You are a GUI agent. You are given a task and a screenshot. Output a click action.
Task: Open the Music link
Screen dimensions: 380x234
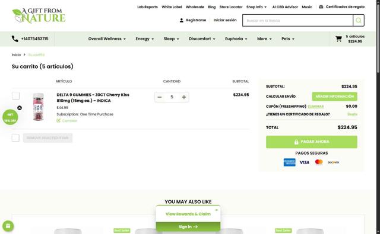(307, 7)
